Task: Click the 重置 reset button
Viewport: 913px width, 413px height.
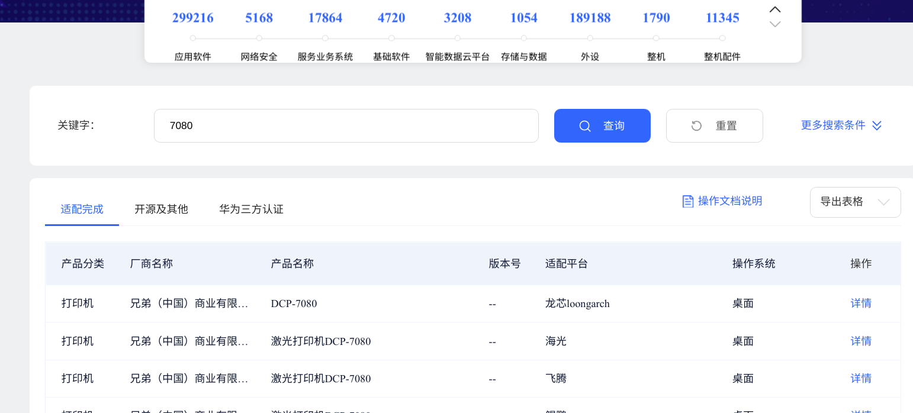Action: [715, 125]
